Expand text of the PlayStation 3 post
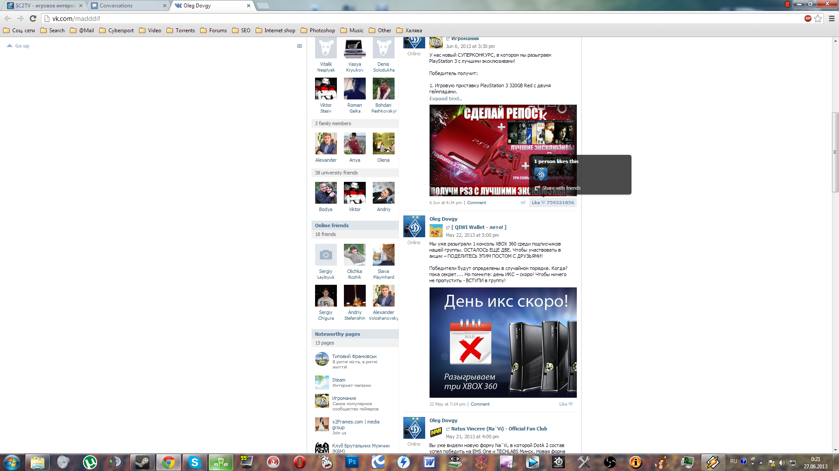The height and width of the screenshot is (471, 839). tap(445, 99)
